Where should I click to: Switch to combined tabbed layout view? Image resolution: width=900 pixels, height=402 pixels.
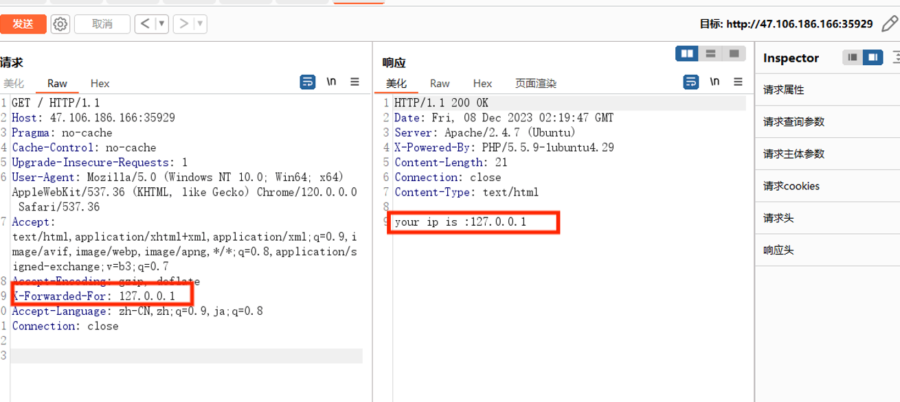coord(734,54)
